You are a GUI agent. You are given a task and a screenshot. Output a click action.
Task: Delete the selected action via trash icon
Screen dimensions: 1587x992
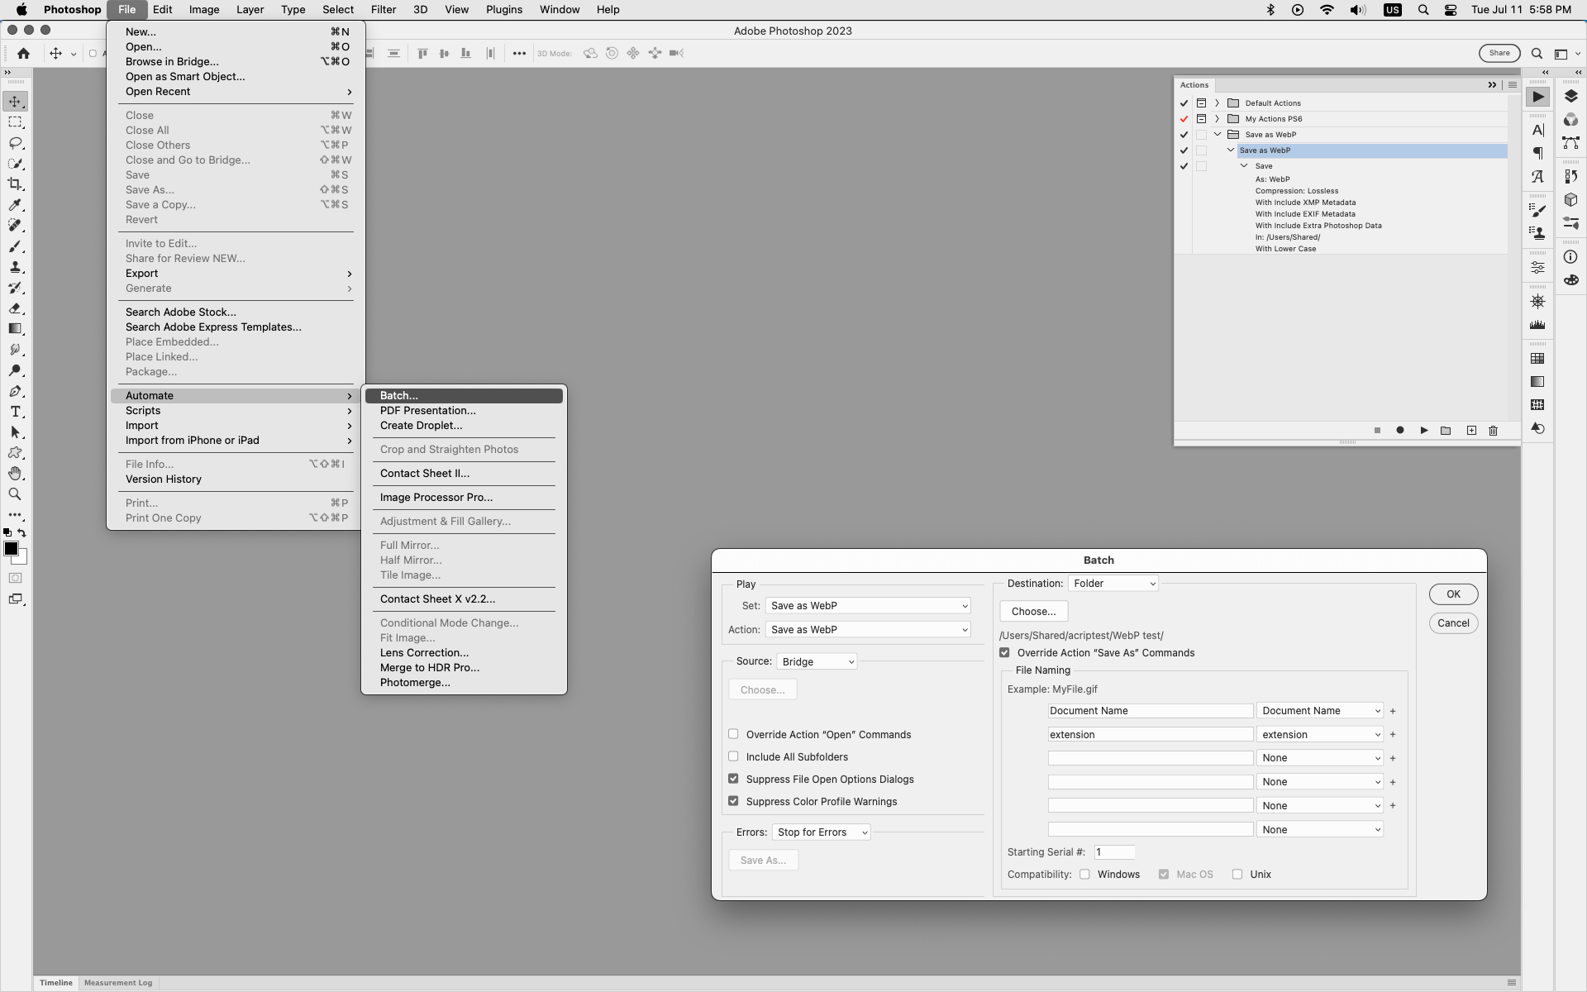coord(1493,431)
